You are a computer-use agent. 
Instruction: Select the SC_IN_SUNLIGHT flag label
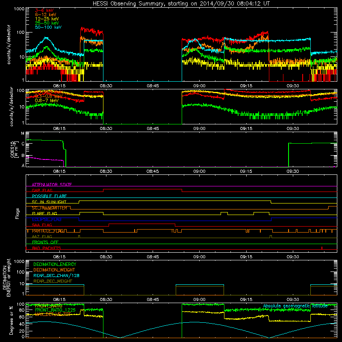point(49,202)
